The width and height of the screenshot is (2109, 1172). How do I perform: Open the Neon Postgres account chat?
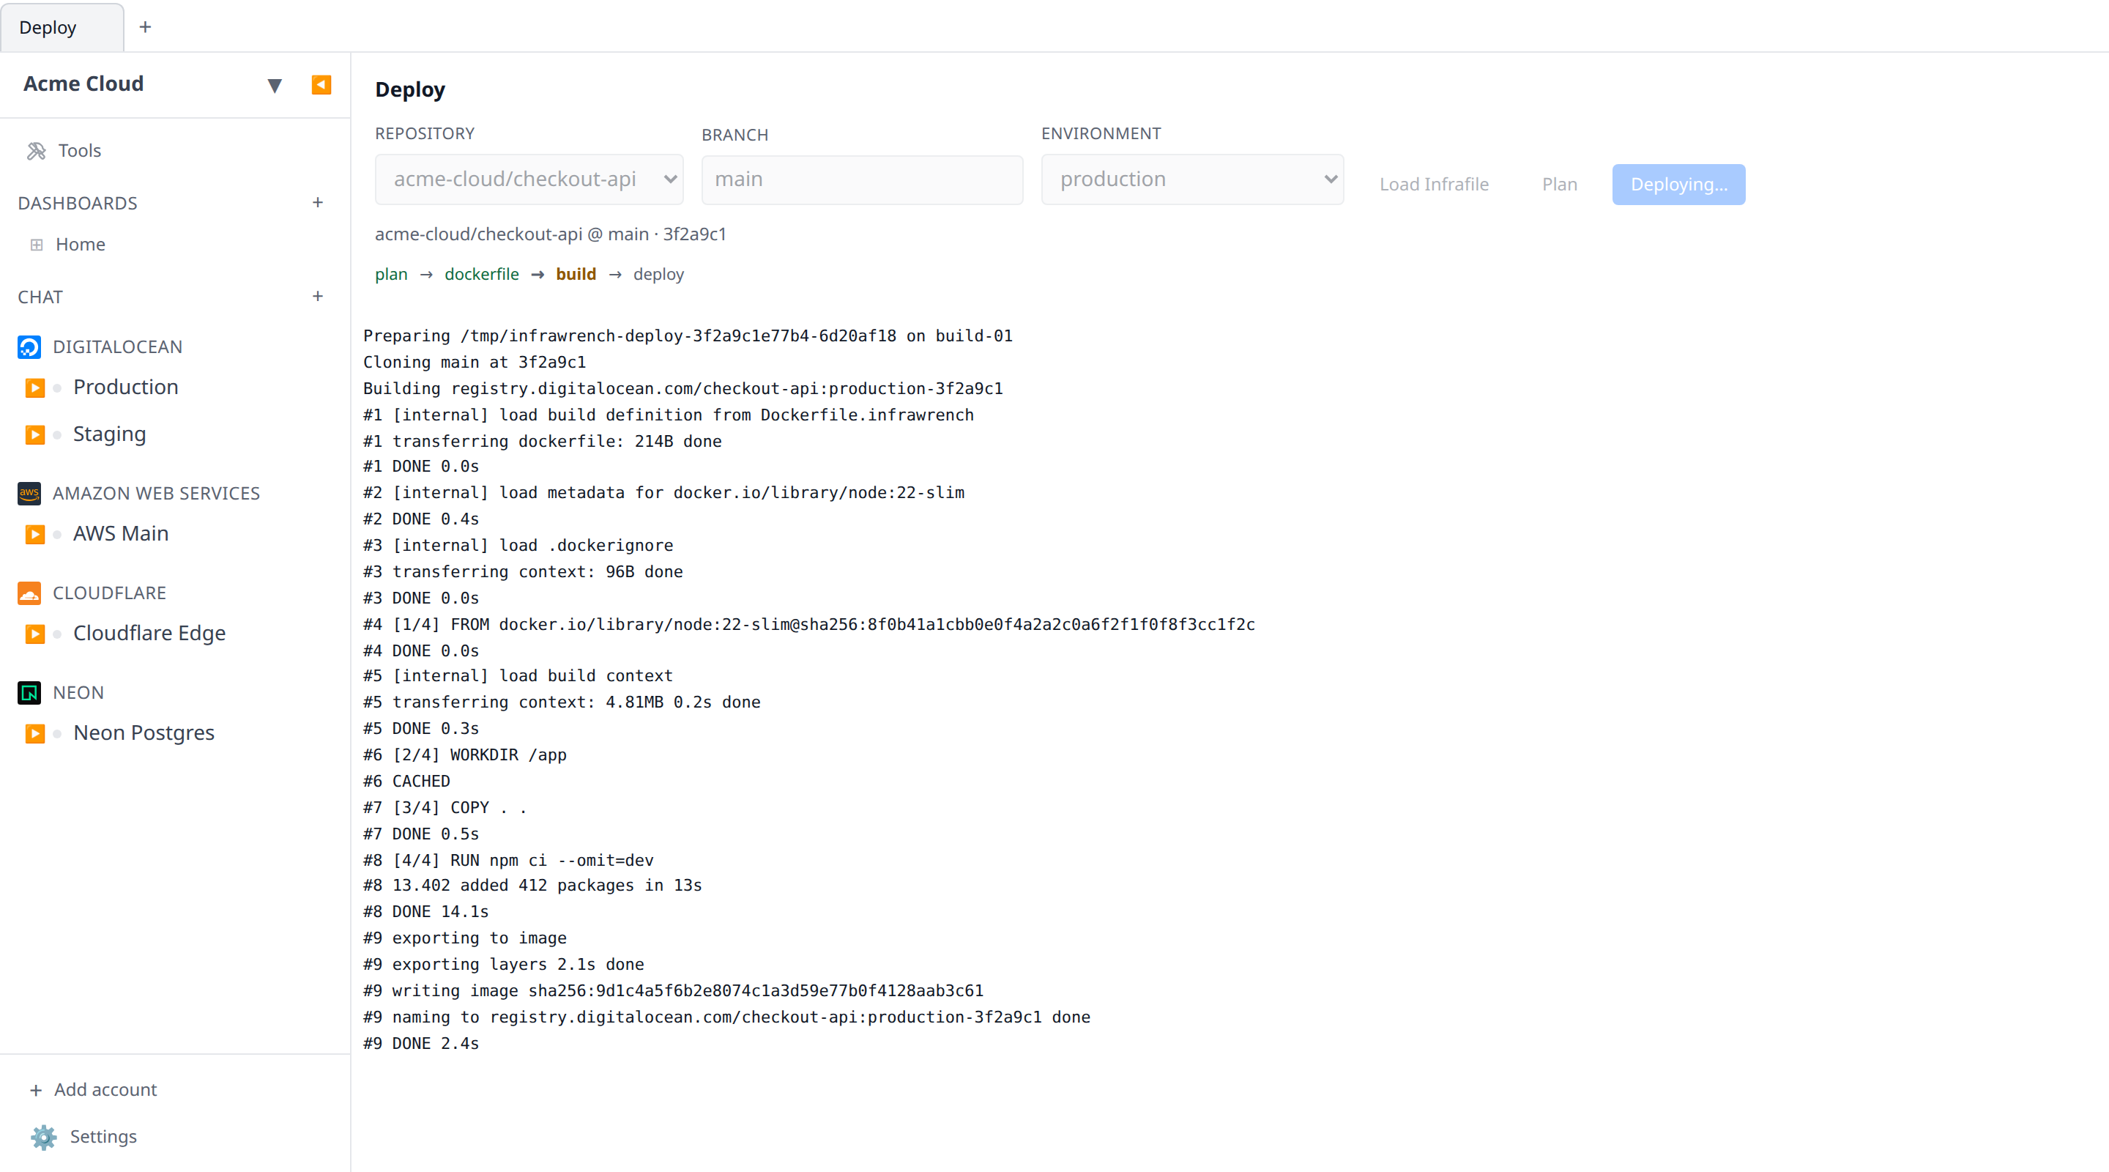[x=144, y=732]
